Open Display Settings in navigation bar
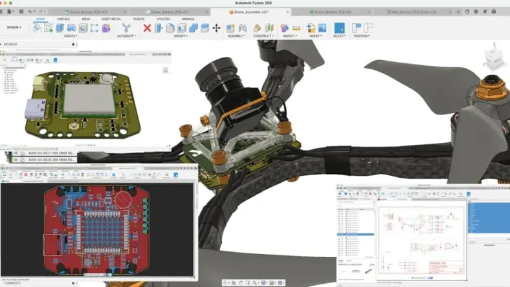The width and height of the screenshot is (510, 287). tap(264, 282)
